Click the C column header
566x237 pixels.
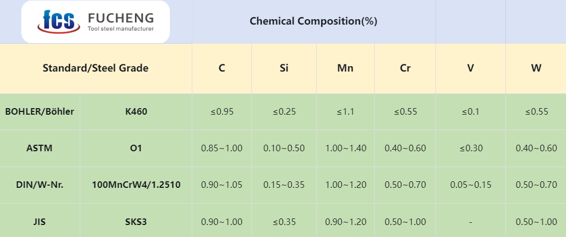(x=222, y=68)
